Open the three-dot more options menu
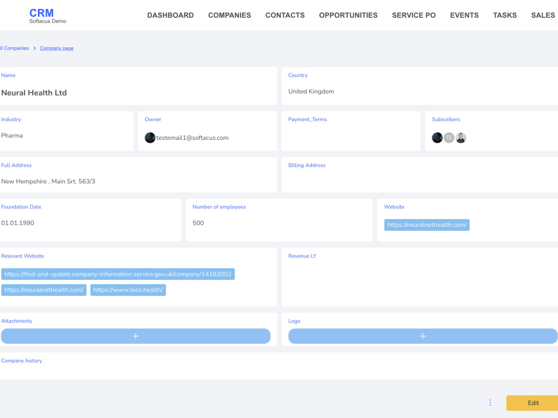Image resolution: width=558 pixels, height=418 pixels. tap(490, 402)
